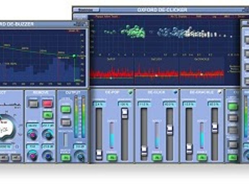
Task: Toggle the bottom green enable button in the De-Buzzer OUTPUT section
Action: [65, 158]
